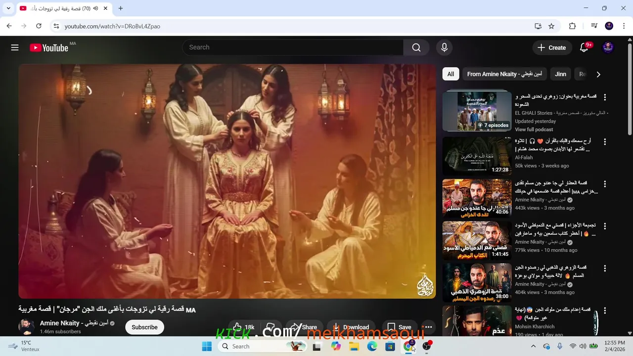This screenshot has height=356, width=633.
Task: Focus the YouTube search field
Action: [x=293, y=47]
